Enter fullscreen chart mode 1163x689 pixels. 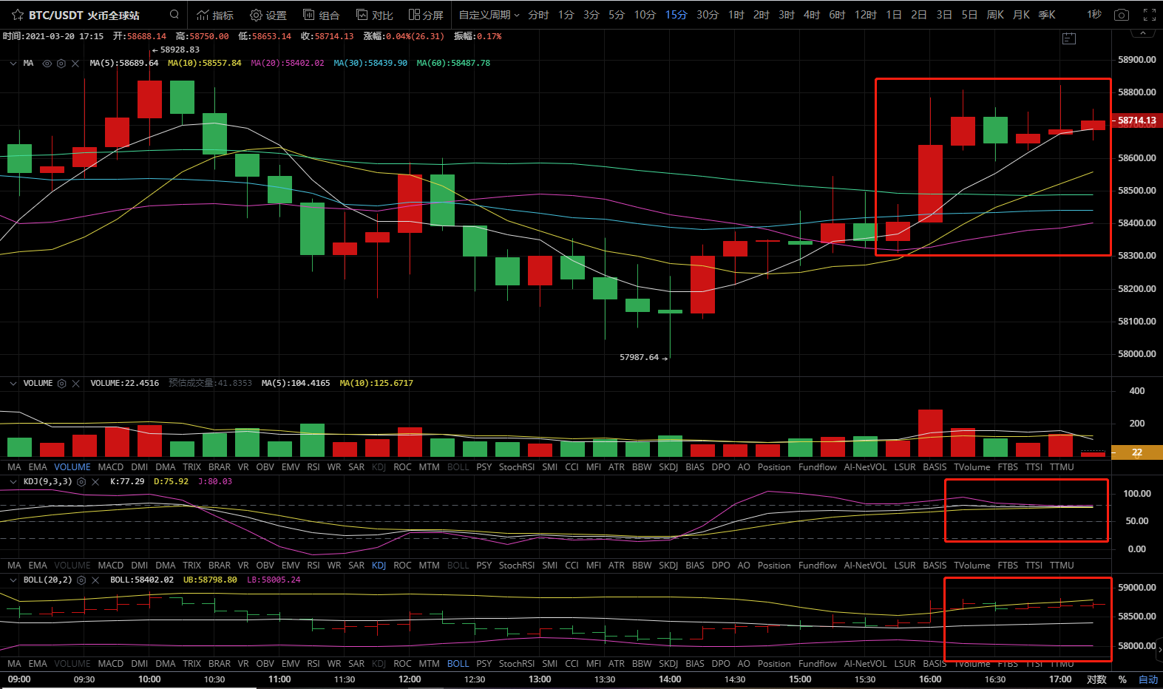(x=1150, y=15)
